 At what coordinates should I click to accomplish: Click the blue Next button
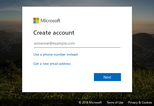[107, 77]
